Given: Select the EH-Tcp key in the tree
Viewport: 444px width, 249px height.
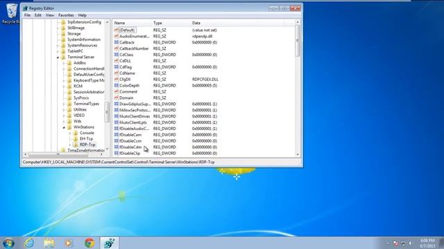Looking at the screenshot, I should pos(86,138).
